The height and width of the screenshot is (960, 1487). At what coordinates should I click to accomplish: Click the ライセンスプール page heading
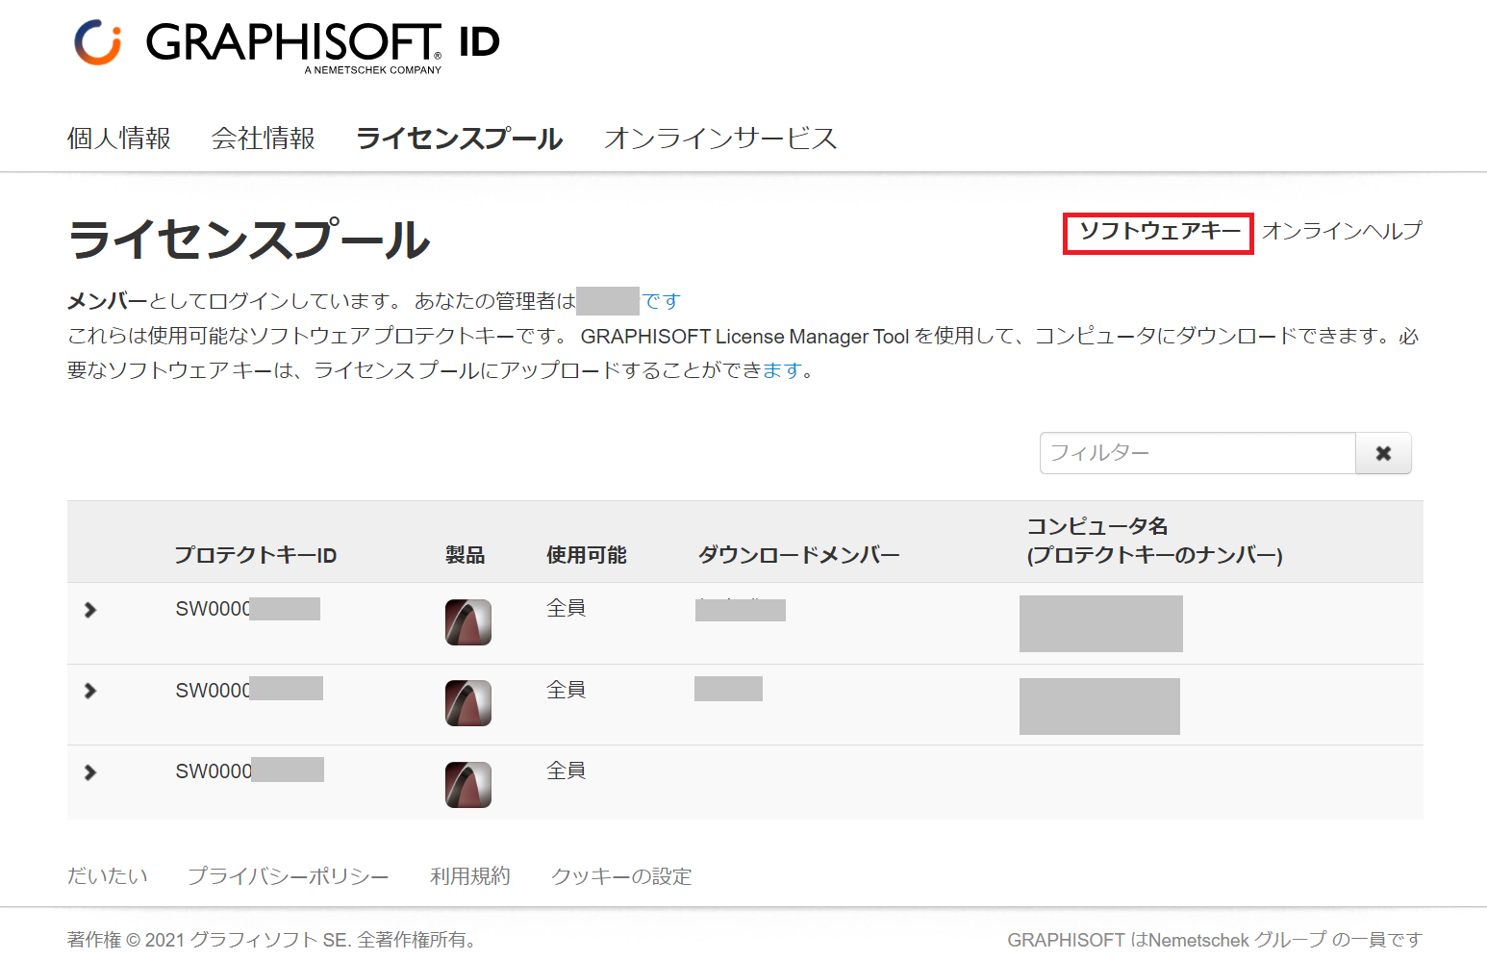249,240
